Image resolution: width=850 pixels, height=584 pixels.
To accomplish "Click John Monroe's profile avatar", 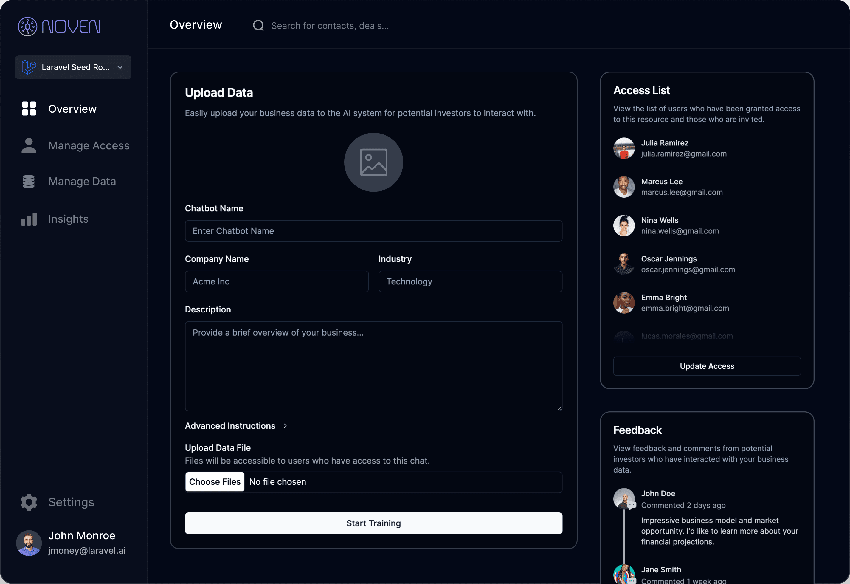I will [29, 543].
